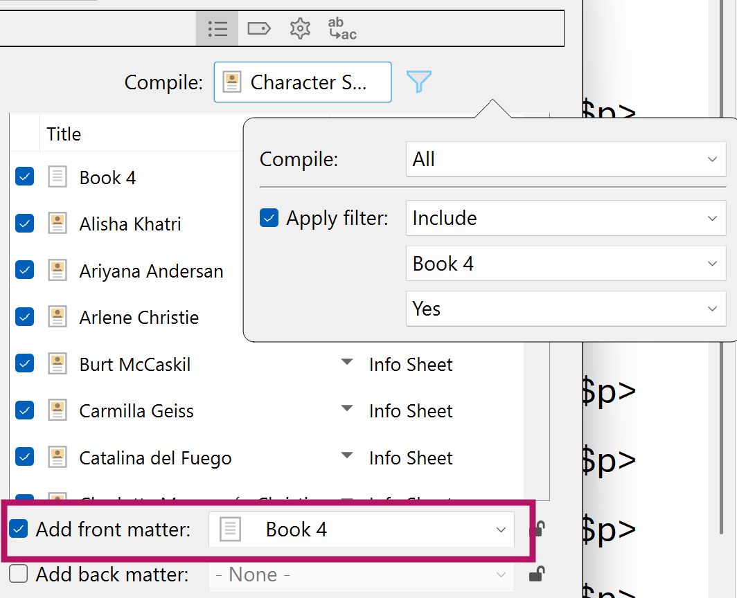Screen dimensions: 737x598
Task: Expand the Yes filter value dropdown
Action: [566, 309]
